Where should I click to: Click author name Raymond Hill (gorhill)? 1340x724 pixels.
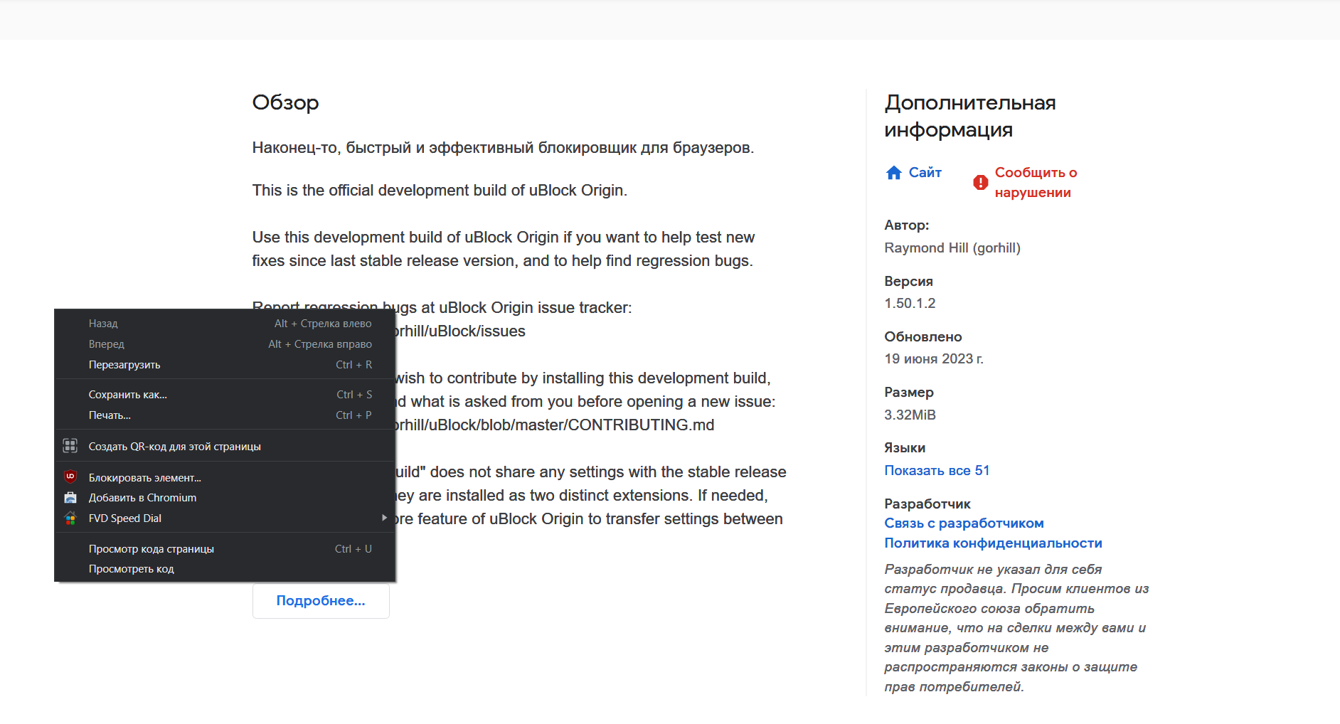pos(952,247)
